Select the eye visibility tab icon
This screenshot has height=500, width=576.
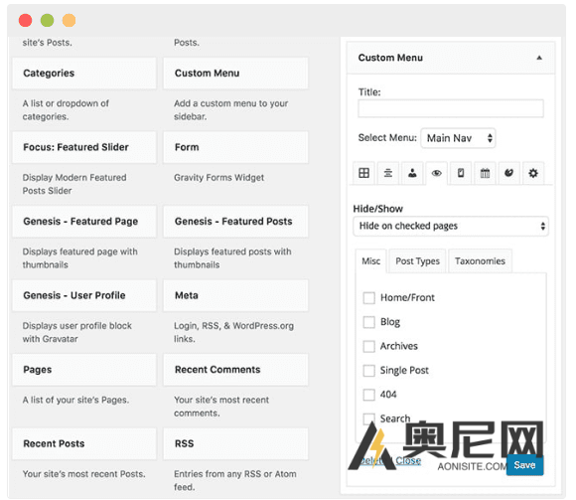click(436, 173)
